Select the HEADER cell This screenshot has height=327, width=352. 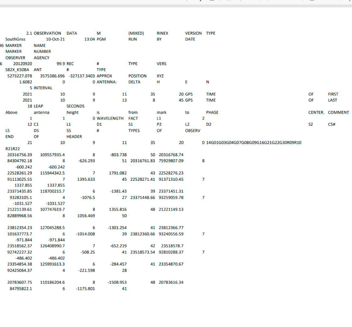(x=74, y=137)
